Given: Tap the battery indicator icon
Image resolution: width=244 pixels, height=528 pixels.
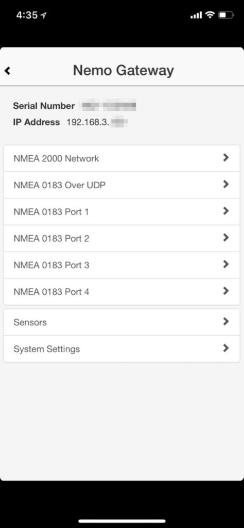Looking at the screenshot, I should click(226, 15).
